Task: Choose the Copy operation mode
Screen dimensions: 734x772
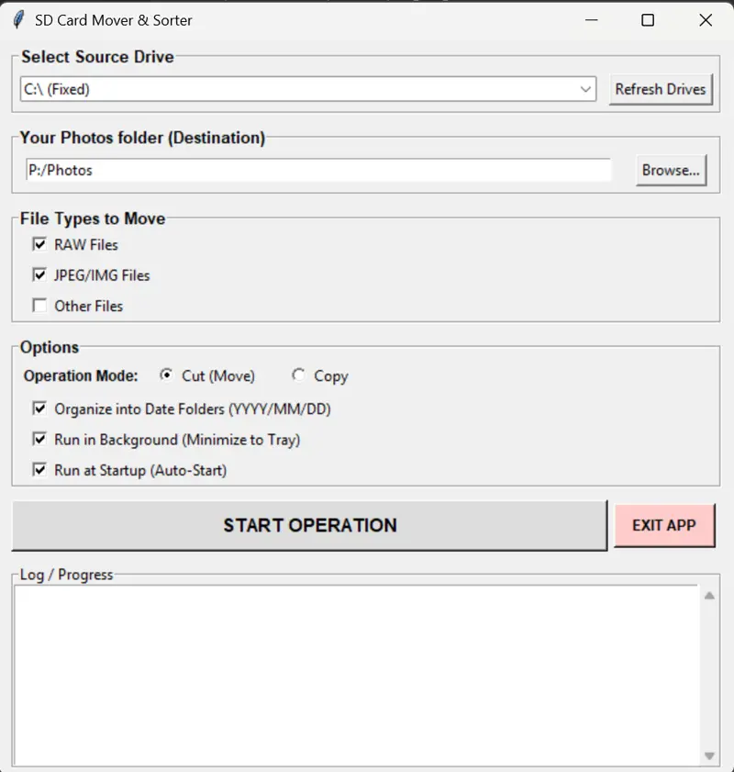Action: pyautogui.click(x=298, y=375)
